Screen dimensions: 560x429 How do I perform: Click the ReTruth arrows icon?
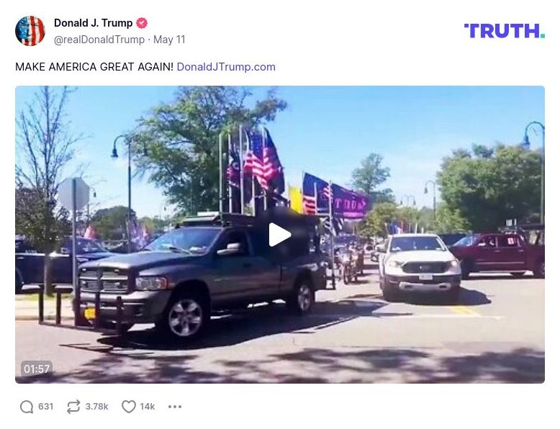(73, 407)
